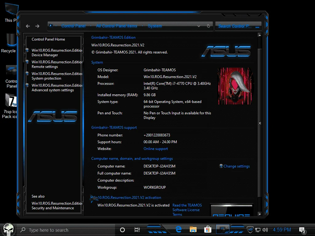Select the support hours 00.00 AM - 24.00 PM
This screenshot has height=236, width=315.
click(x=160, y=142)
